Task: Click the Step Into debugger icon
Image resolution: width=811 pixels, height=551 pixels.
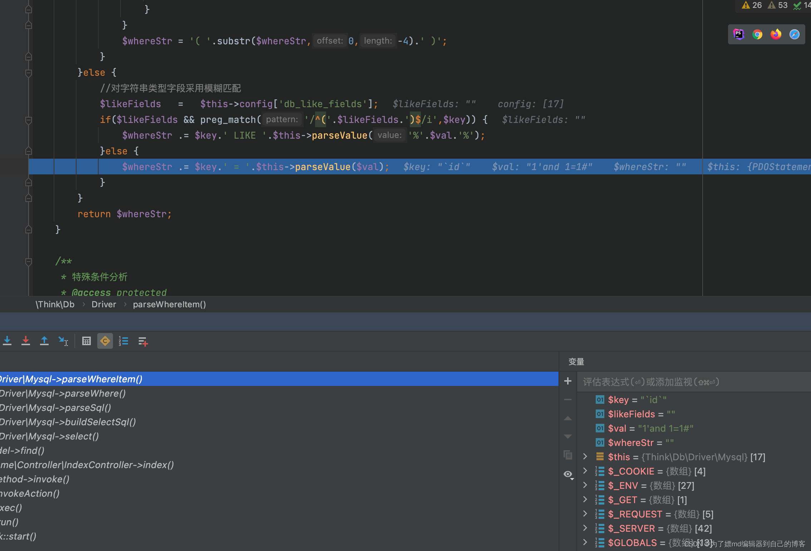Action: click(x=7, y=341)
